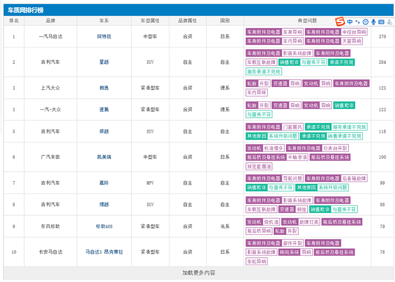This screenshot has width=395, height=282.
Task: Click the 门窗漏风 issue tag
Action: click(x=292, y=127)
